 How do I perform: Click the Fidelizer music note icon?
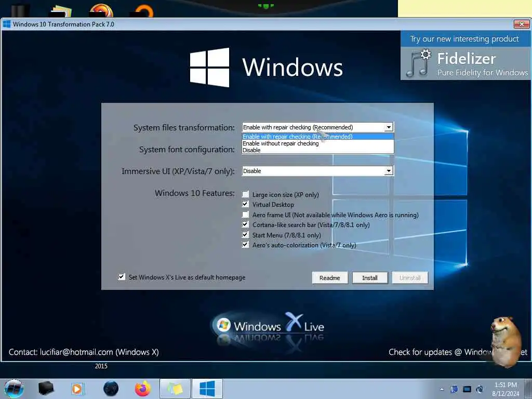click(x=418, y=63)
